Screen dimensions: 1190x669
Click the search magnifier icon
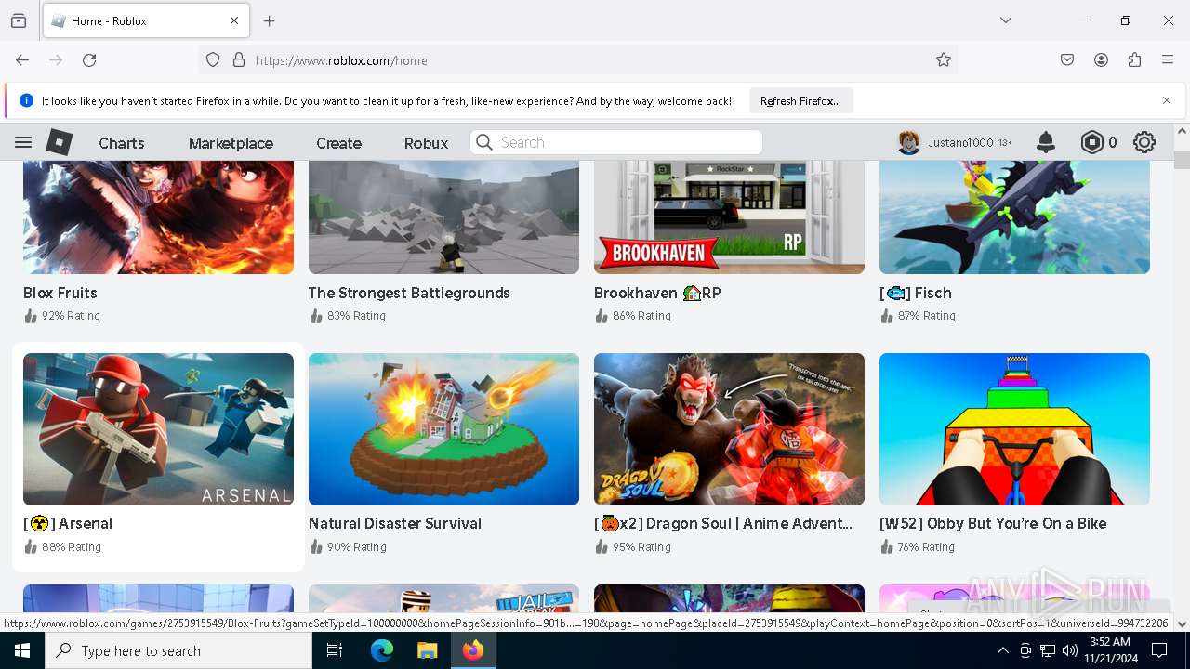coord(483,142)
